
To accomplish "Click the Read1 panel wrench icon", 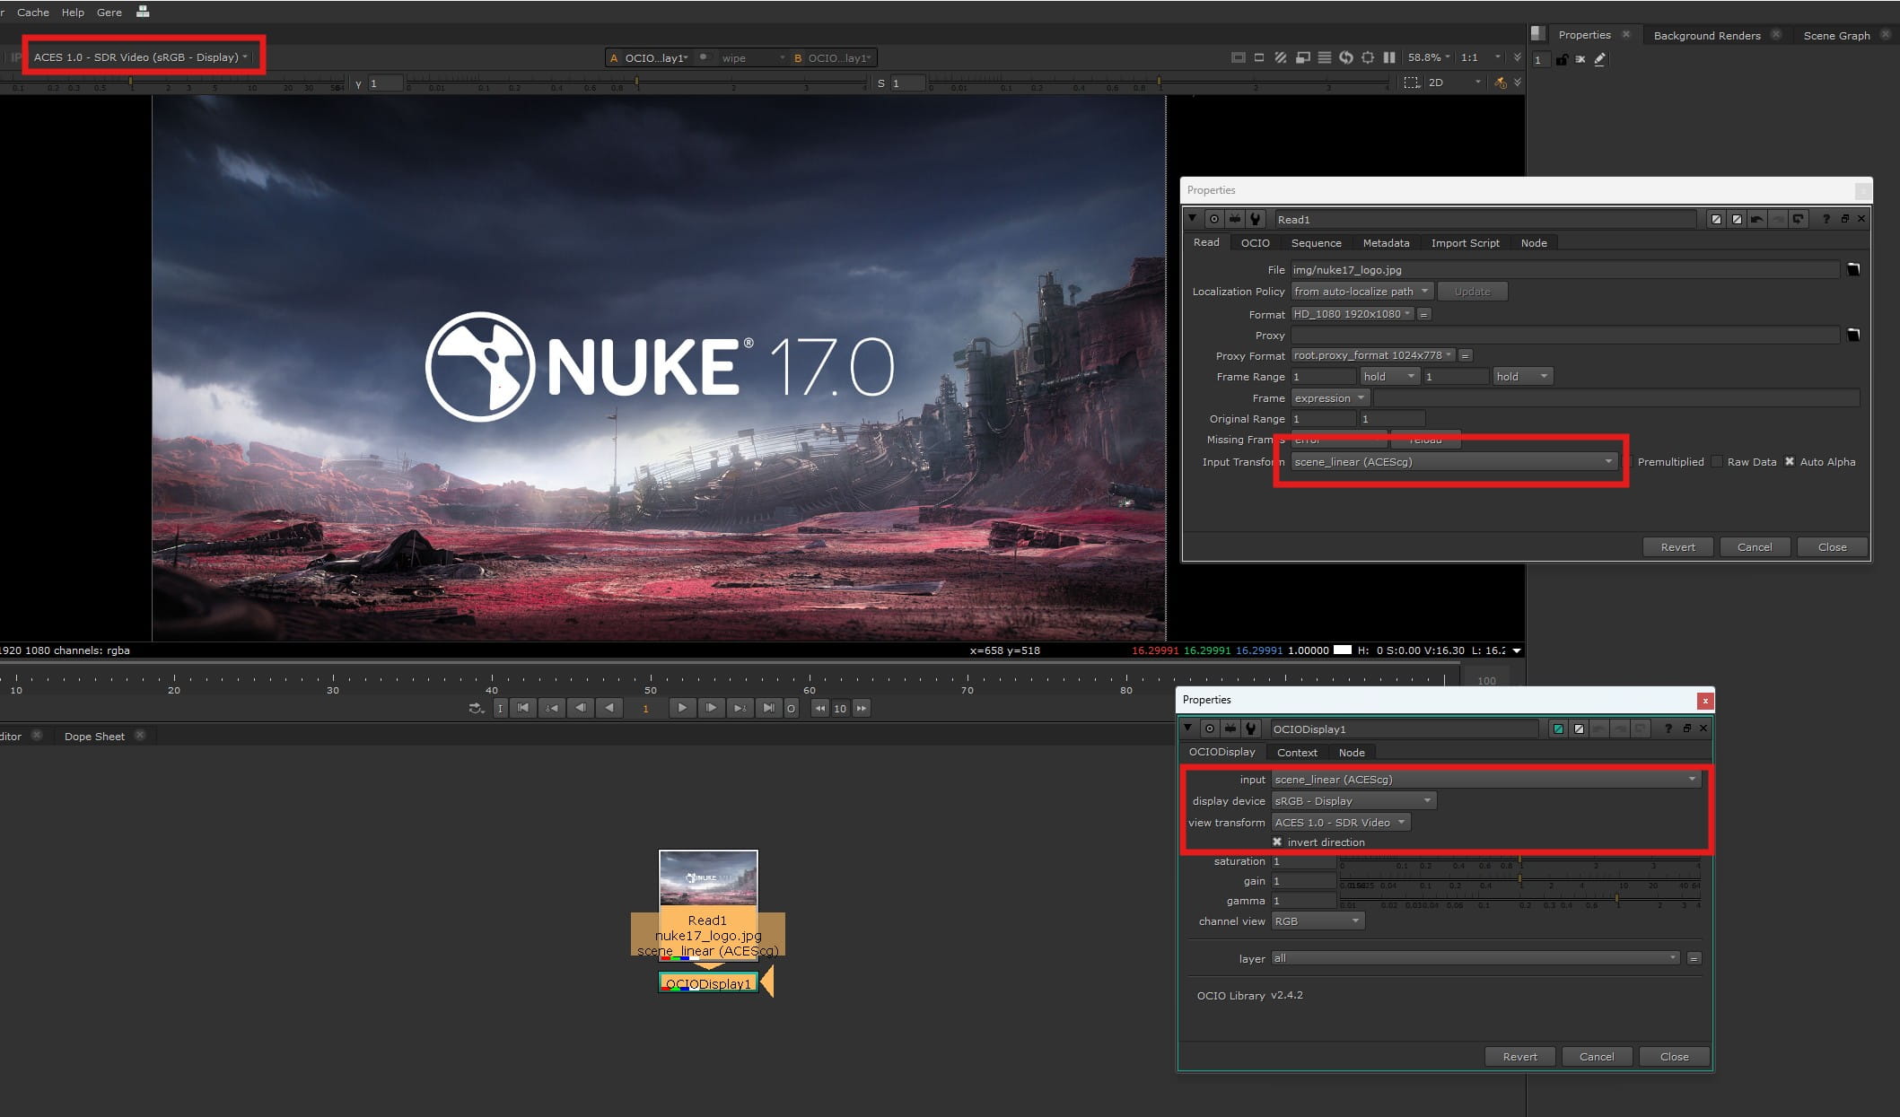I will pyautogui.click(x=1256, y=219).
